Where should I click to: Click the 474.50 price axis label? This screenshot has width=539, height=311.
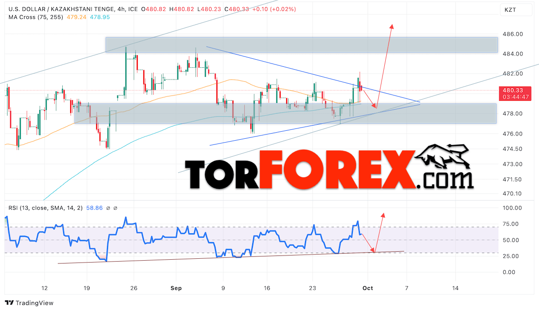pos(512,149)
